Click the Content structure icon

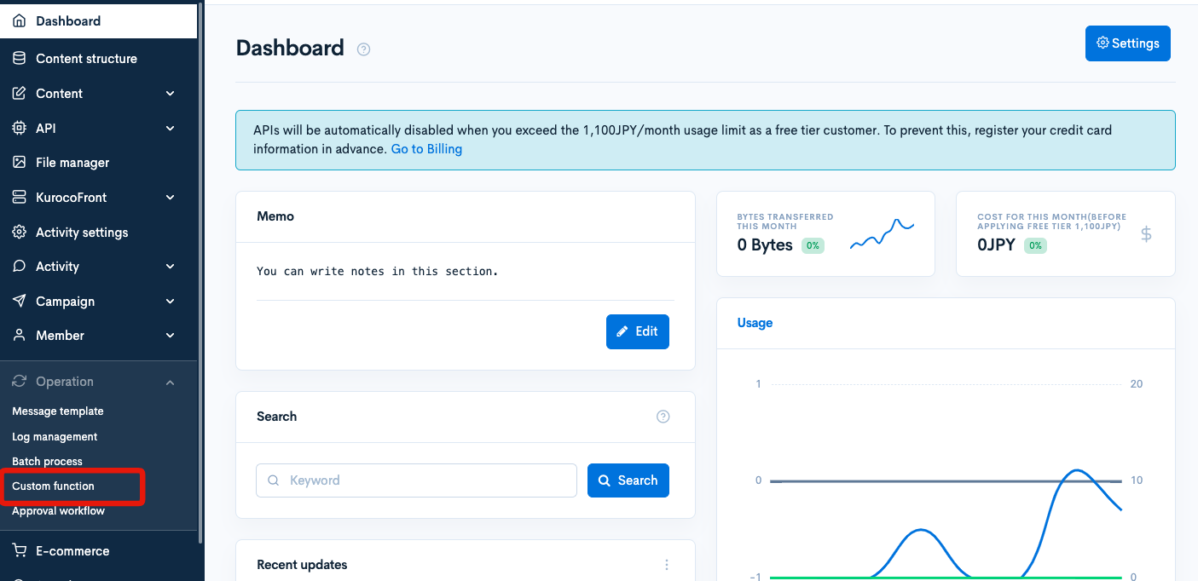(x=19, y=58)
